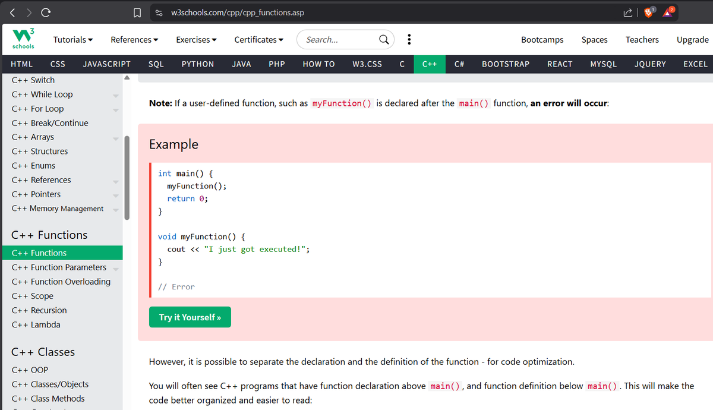Open C++ Function Overloading in the sidebar
The height and width of the screenshot is (410, 713).
[62, 282]
